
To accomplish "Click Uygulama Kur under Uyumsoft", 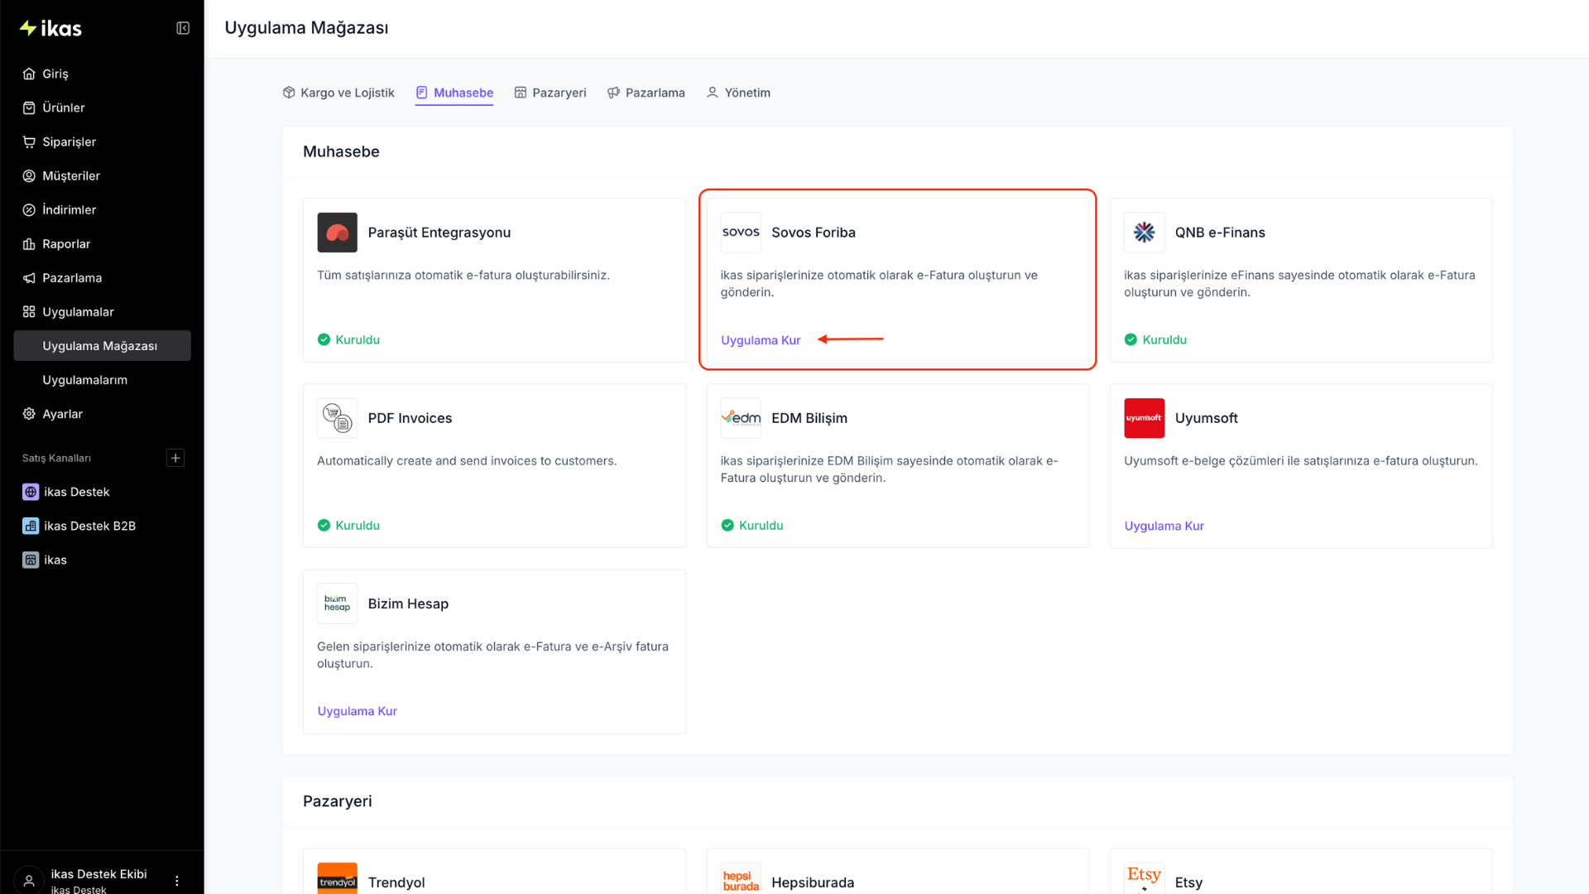I will (1164, 526).
